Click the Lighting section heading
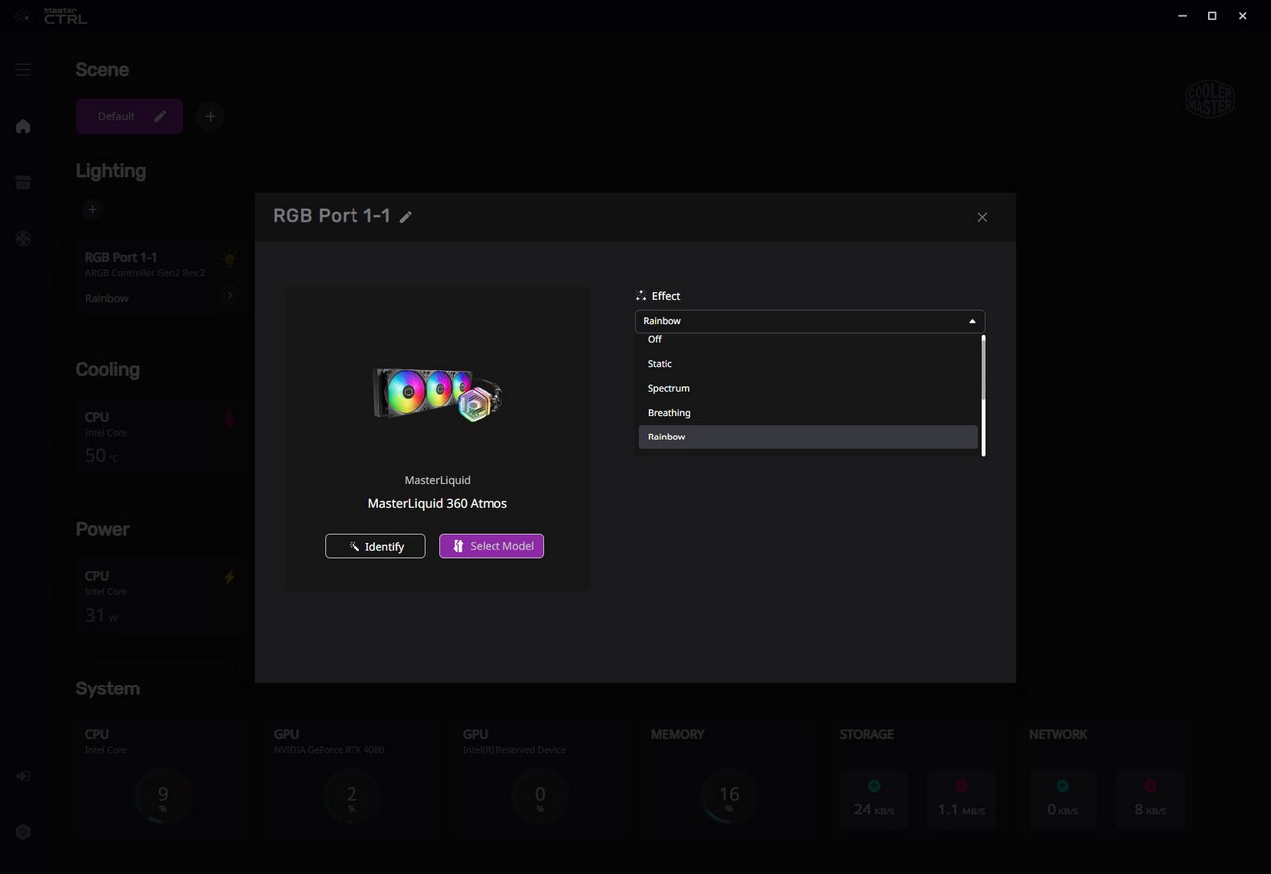The width and height of the screenshot is (1271, 874). (111, 171)
